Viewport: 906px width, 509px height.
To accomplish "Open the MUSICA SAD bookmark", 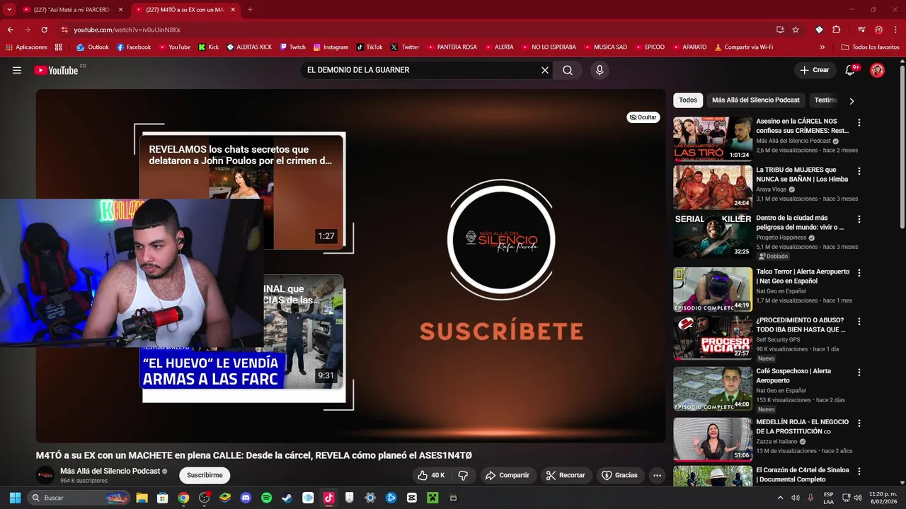I will coord(605,47).
